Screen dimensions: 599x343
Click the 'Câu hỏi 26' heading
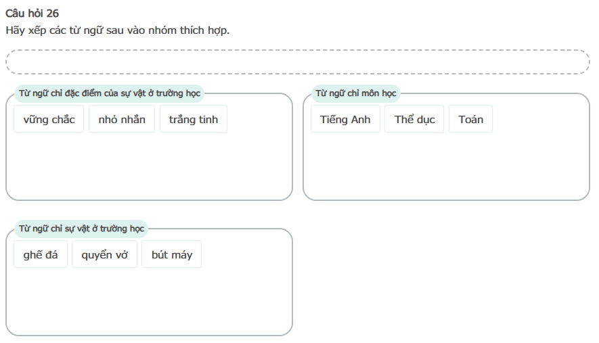(x=32, y=14)
